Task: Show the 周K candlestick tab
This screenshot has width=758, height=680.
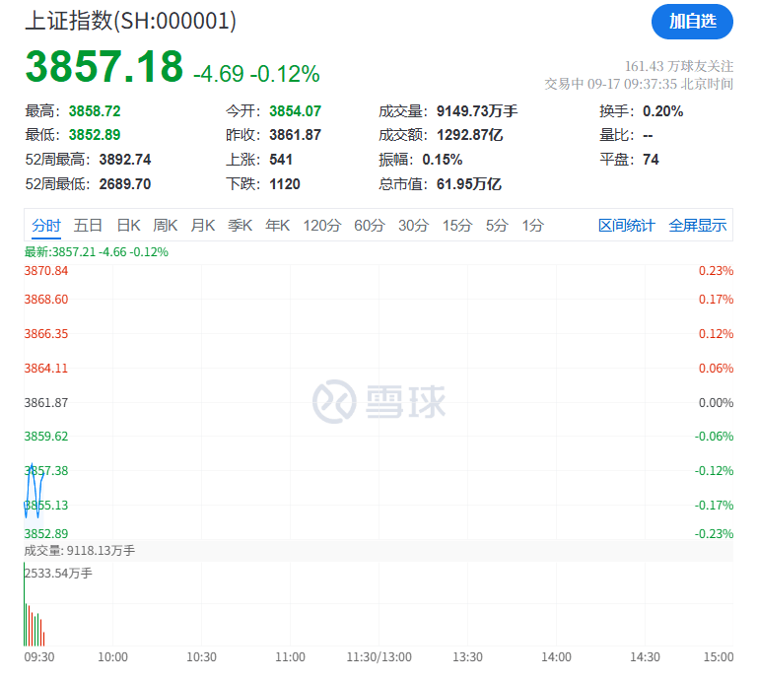Action: tap(166, 226)
